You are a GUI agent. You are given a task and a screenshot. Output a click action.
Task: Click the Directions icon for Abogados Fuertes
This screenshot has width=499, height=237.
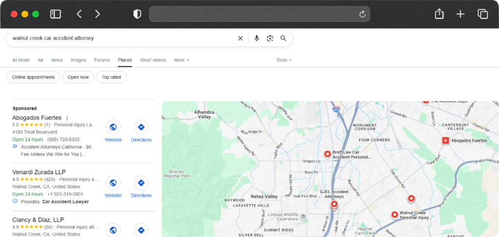click(141, 128)
